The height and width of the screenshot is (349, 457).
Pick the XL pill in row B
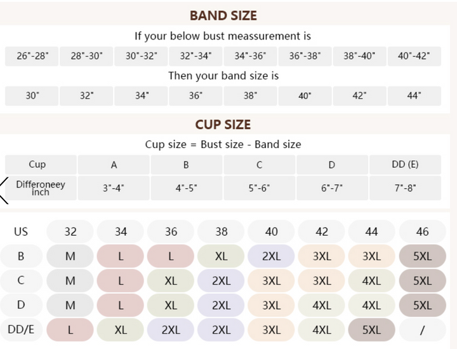click(x=221, y=256)
